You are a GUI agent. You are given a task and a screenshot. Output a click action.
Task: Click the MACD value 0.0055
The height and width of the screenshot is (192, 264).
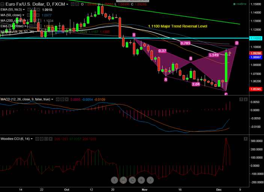tap(75, 100)
